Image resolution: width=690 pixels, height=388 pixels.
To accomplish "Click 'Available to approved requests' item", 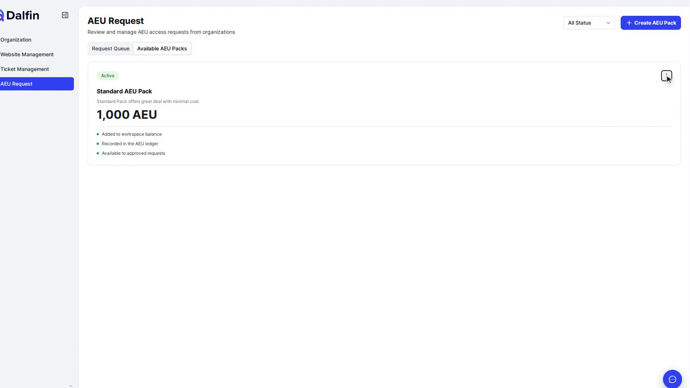I will (133, 153).
